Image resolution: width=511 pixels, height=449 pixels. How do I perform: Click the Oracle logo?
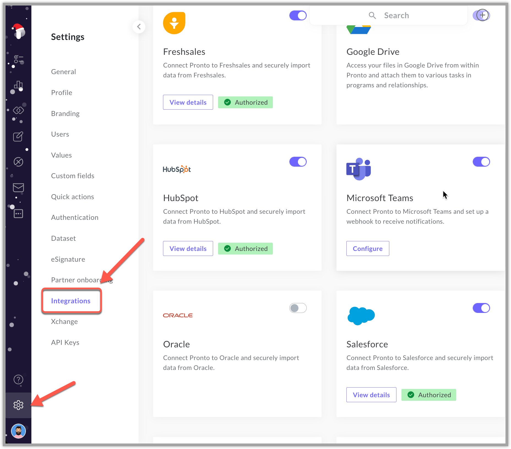click(x=178, y=315)
